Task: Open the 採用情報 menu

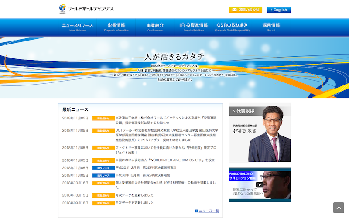Action: [271, 27]
